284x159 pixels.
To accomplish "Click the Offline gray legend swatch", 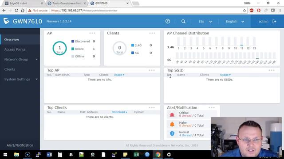I will (x=73, y=57).
